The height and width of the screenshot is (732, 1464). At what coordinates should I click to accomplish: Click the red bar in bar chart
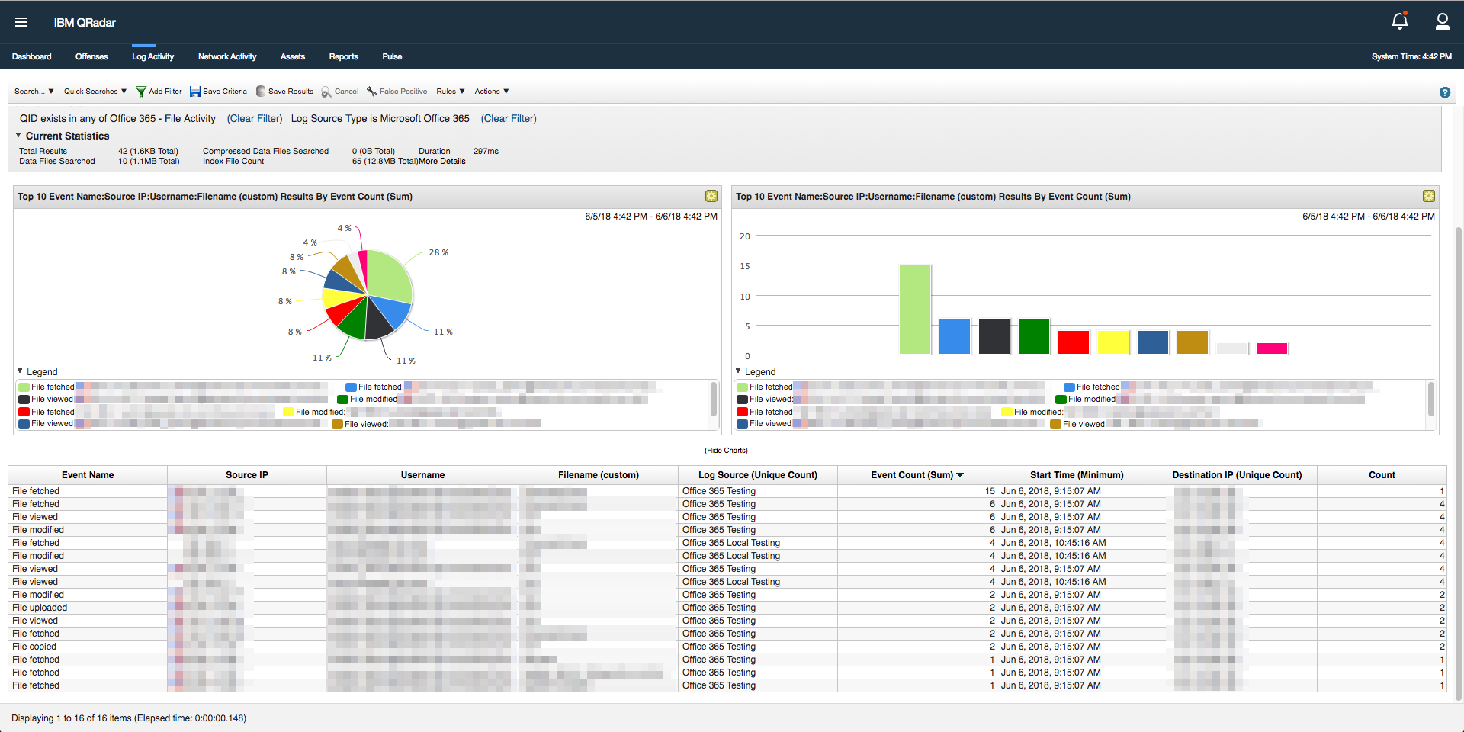click(x=1074, y=342)
